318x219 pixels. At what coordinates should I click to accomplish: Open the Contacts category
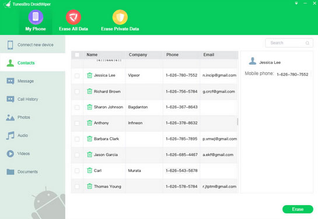point(33,63)
